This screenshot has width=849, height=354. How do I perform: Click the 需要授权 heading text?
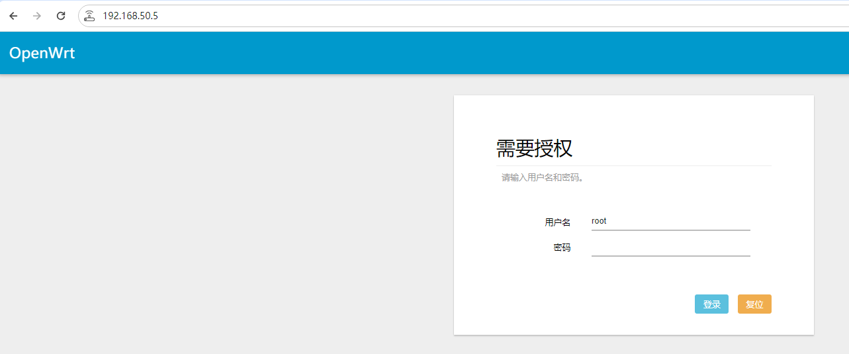tap(535, 149)
